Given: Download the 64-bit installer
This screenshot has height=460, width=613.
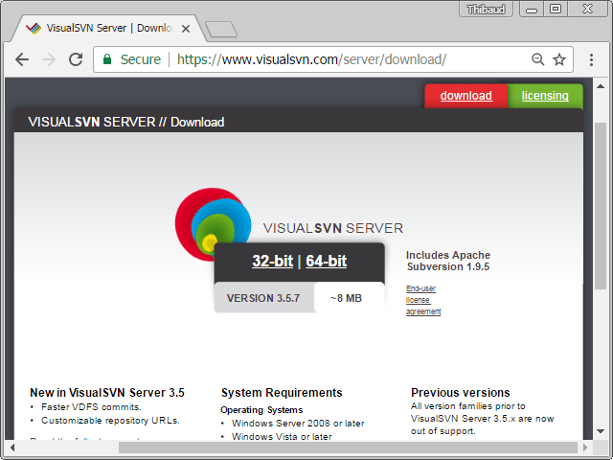Looking at the screenshot, I should tap(327, 261).
